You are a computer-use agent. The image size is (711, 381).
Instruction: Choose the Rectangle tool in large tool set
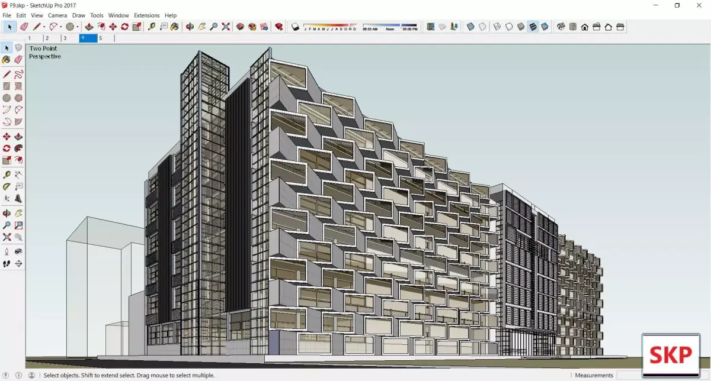[7, 86]
